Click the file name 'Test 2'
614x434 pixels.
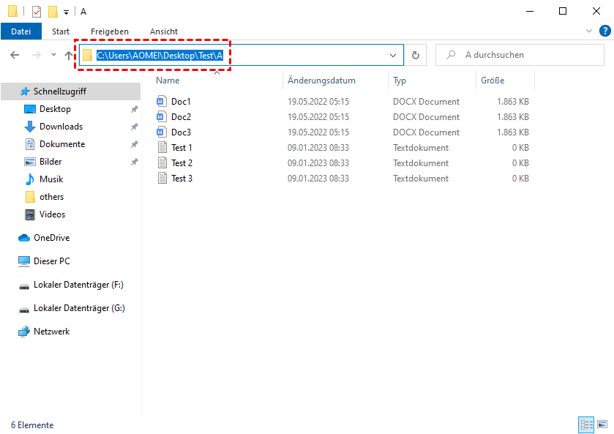[181, 162]
